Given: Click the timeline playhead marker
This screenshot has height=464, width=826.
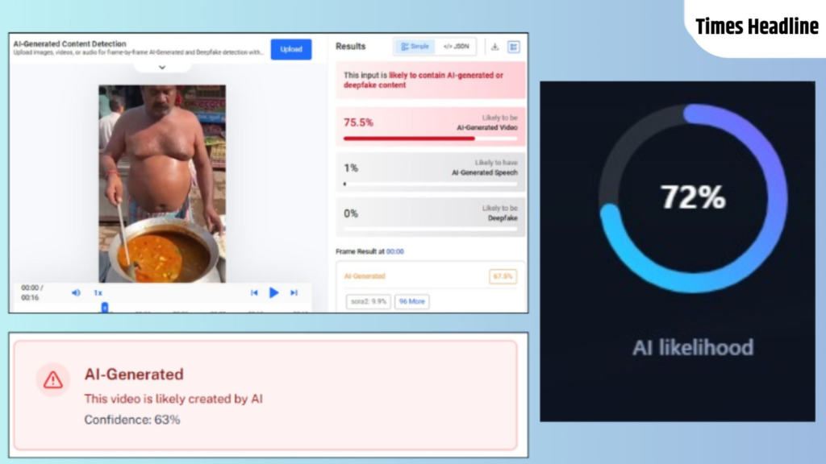Looking at the screenshot, I should tap(104, 307).
